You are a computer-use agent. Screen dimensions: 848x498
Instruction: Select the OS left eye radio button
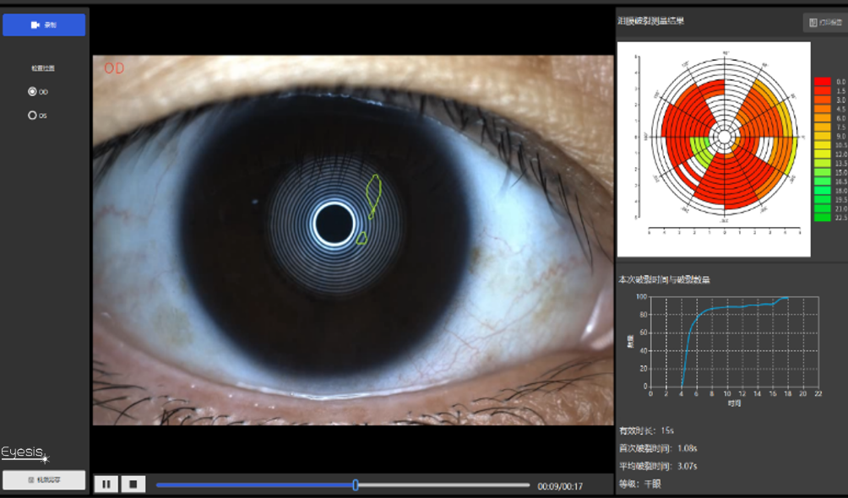point(32,115)
